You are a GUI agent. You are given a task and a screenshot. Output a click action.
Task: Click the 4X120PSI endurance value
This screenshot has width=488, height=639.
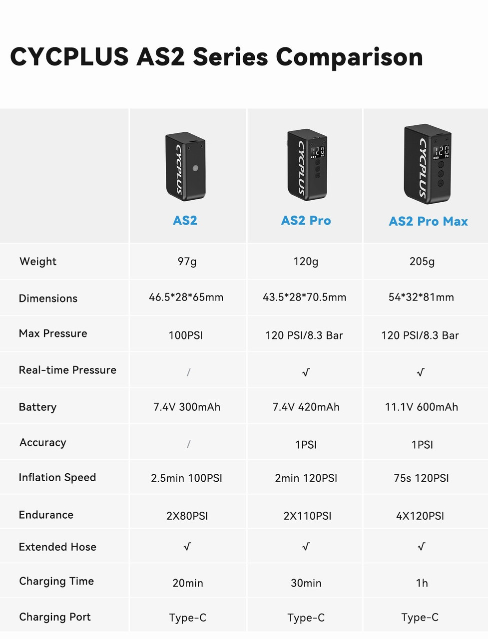tap(420, 516)
